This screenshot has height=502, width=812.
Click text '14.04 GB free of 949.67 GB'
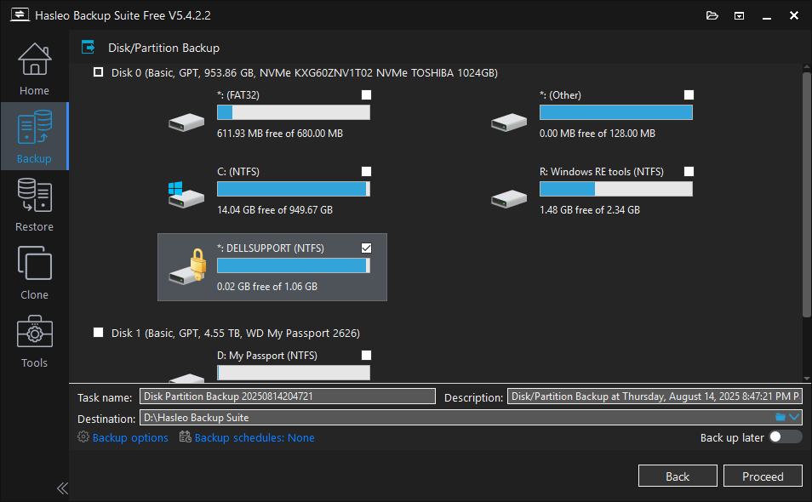point(274,209)
